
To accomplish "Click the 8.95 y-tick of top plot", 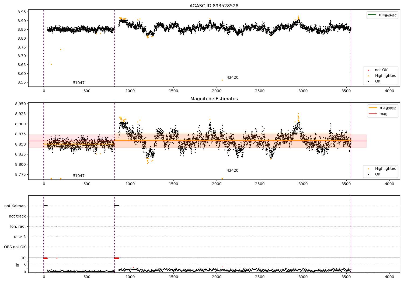I will tap(21, 12).
